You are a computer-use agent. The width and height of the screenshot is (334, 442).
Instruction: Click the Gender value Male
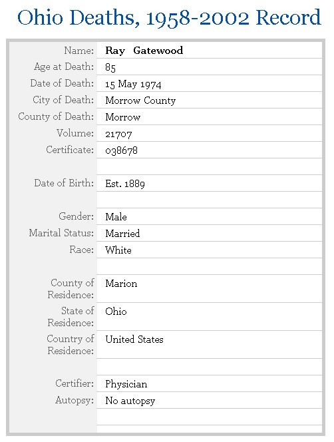[x=116, y=217]
